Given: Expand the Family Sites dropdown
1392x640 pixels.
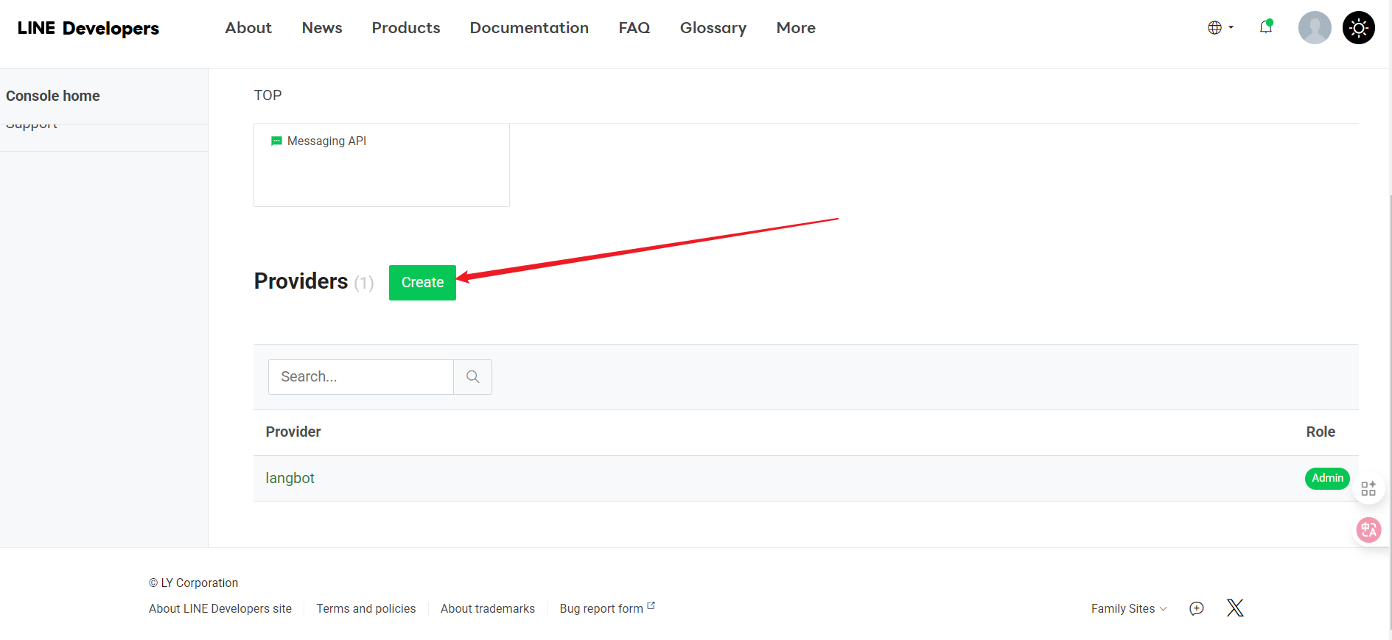Looking at the screenshot, I should (x=1128, y=608).
